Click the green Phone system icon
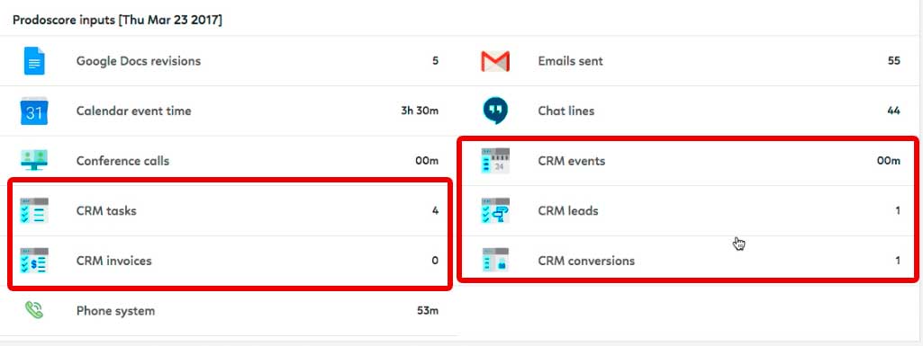 click(34, 310)
